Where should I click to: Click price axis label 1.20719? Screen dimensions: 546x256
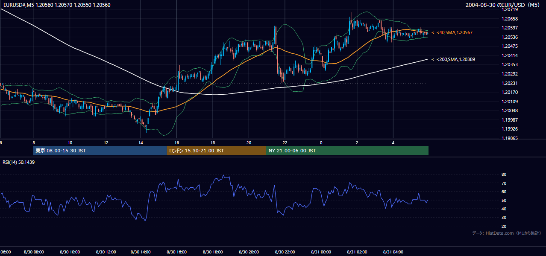510,9
